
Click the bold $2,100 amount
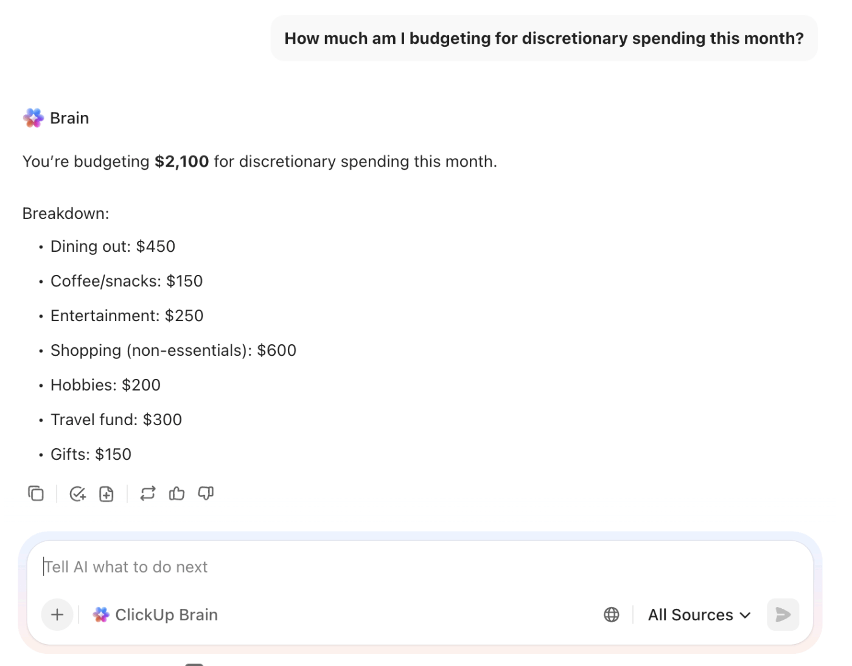click(181, 162)
